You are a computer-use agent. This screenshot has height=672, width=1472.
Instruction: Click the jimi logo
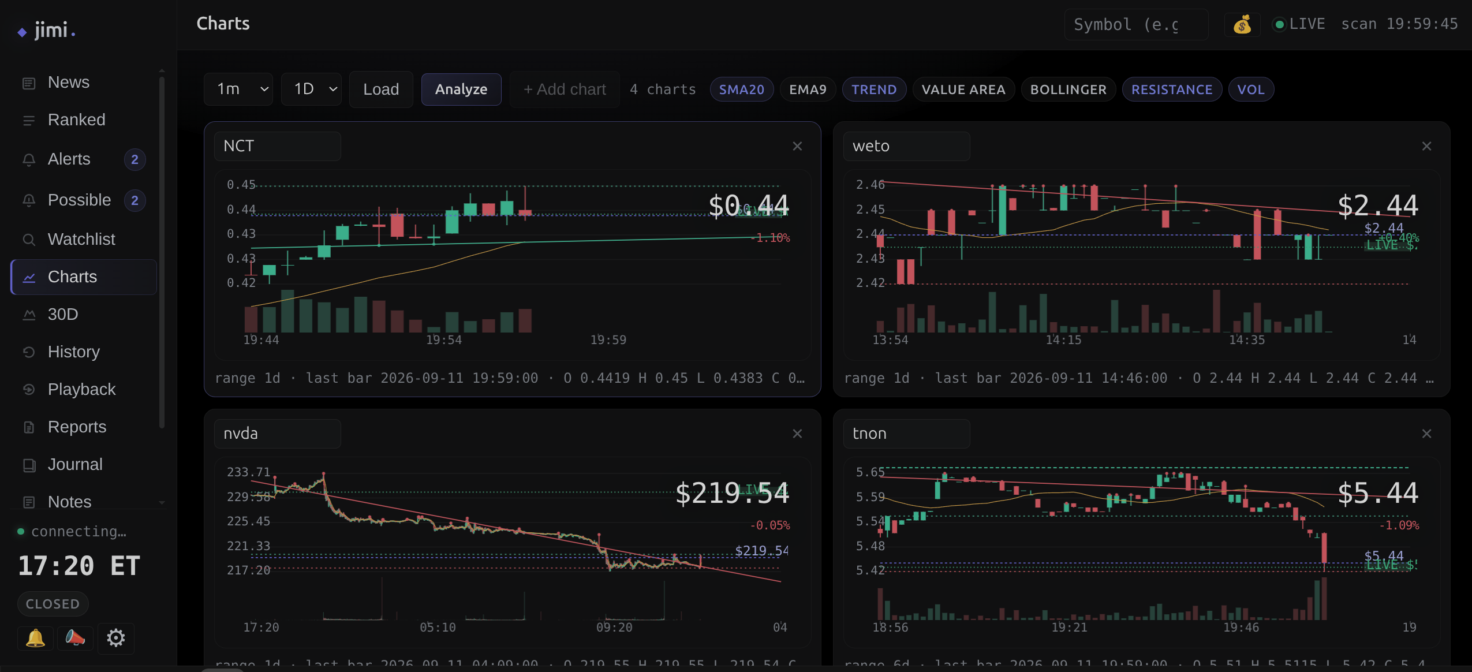47,30
